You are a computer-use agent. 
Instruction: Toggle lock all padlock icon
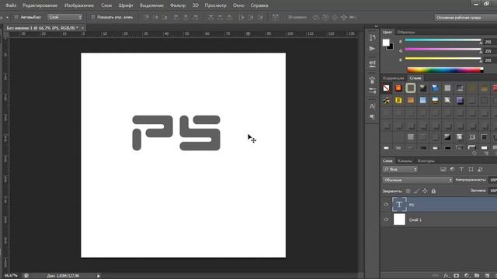[433, 191]
